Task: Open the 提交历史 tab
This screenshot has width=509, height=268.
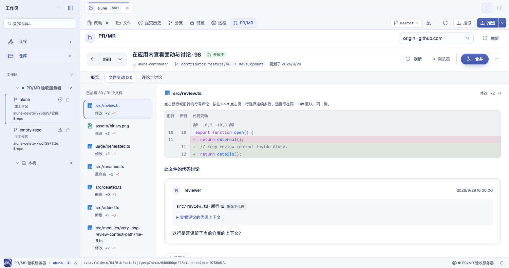Action: tap(150, 23)
